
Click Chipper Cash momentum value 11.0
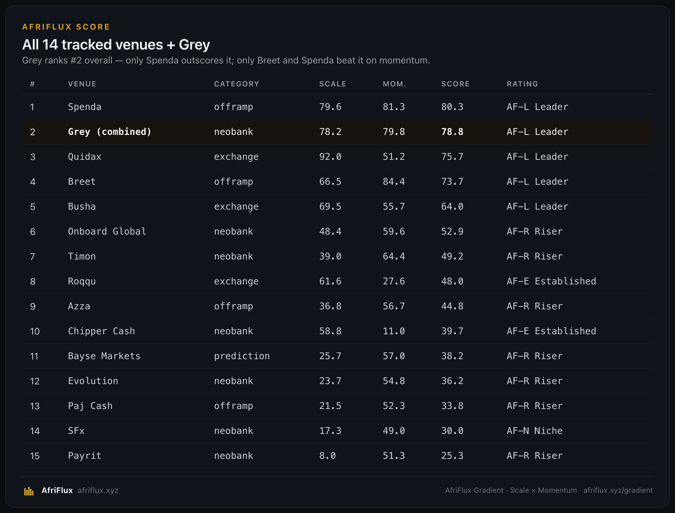click(x=394, y=331)
